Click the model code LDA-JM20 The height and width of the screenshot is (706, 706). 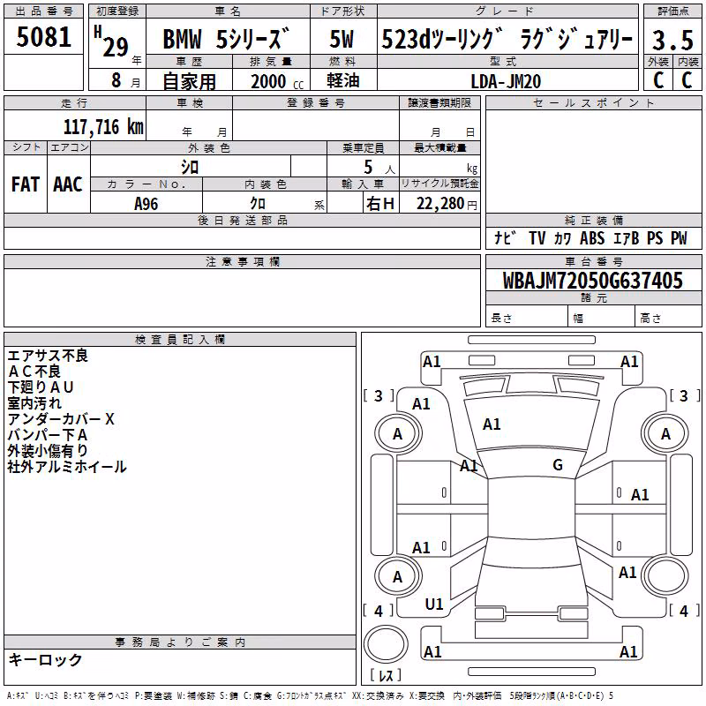click(x=506, y=81)
